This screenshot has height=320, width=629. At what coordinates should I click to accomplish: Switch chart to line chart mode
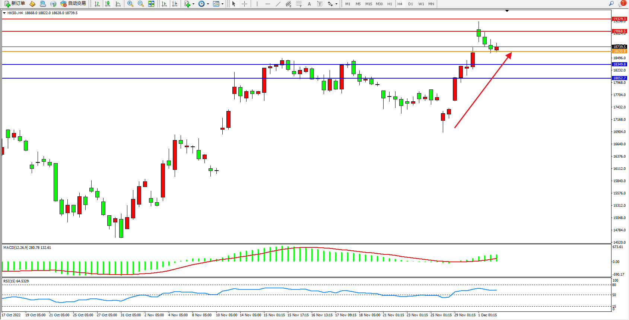click(118, 4)
